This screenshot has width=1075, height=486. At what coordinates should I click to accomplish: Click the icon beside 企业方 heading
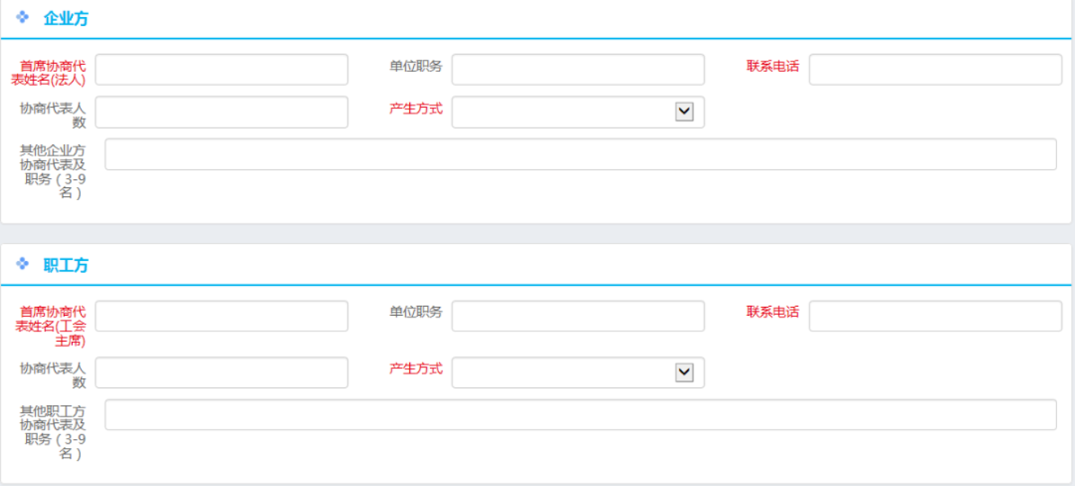(23, 17)
